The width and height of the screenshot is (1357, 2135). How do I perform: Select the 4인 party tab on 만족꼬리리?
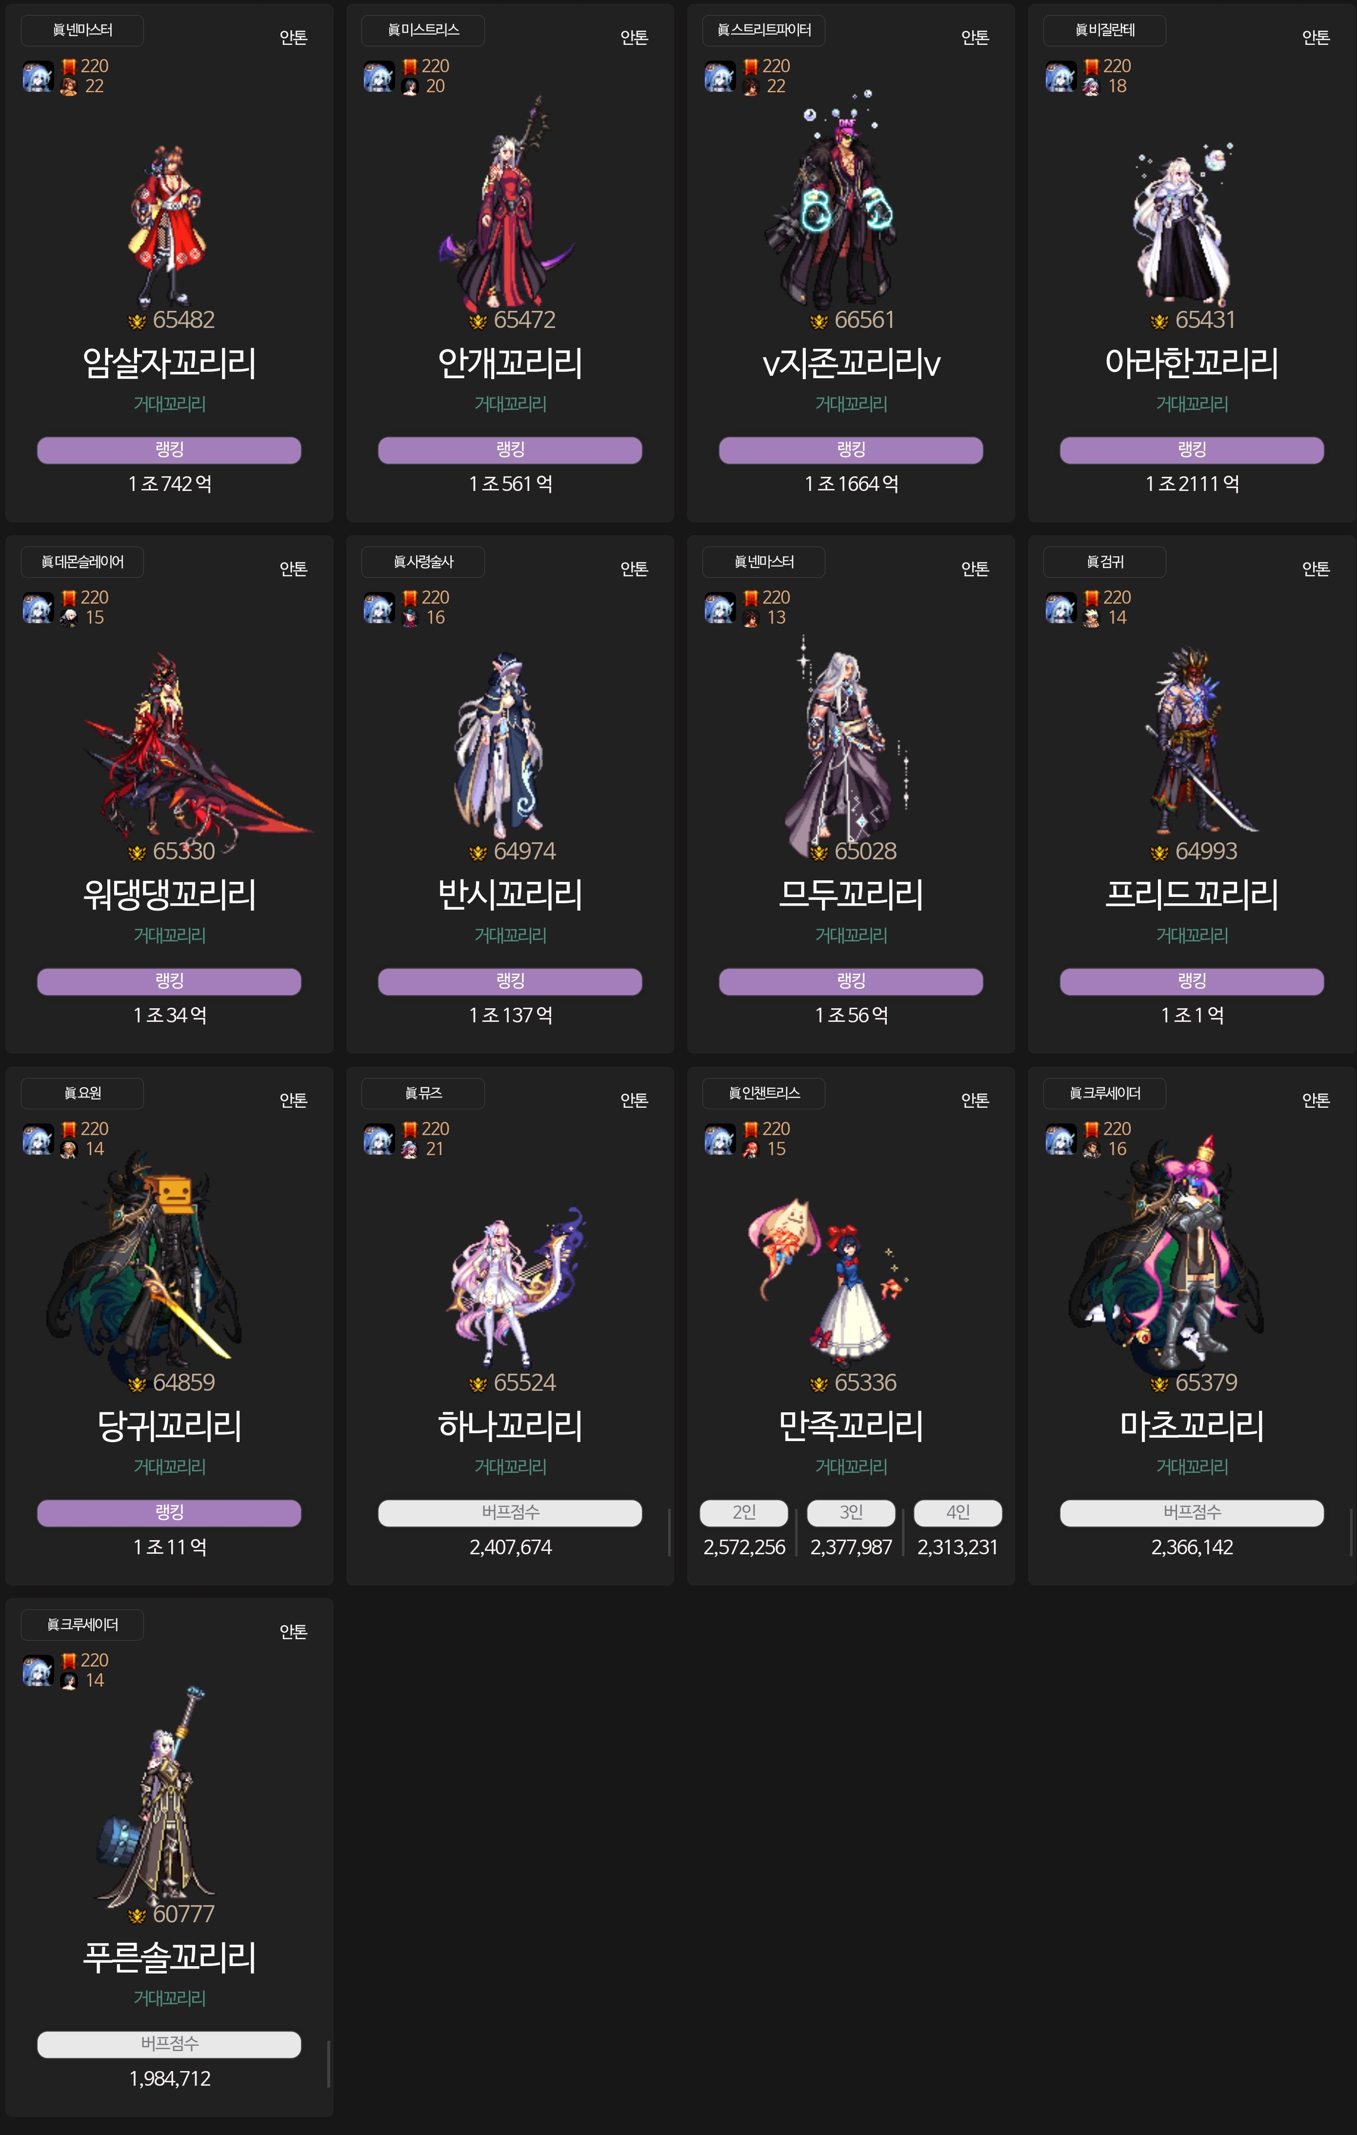[x=958, y=1513]
